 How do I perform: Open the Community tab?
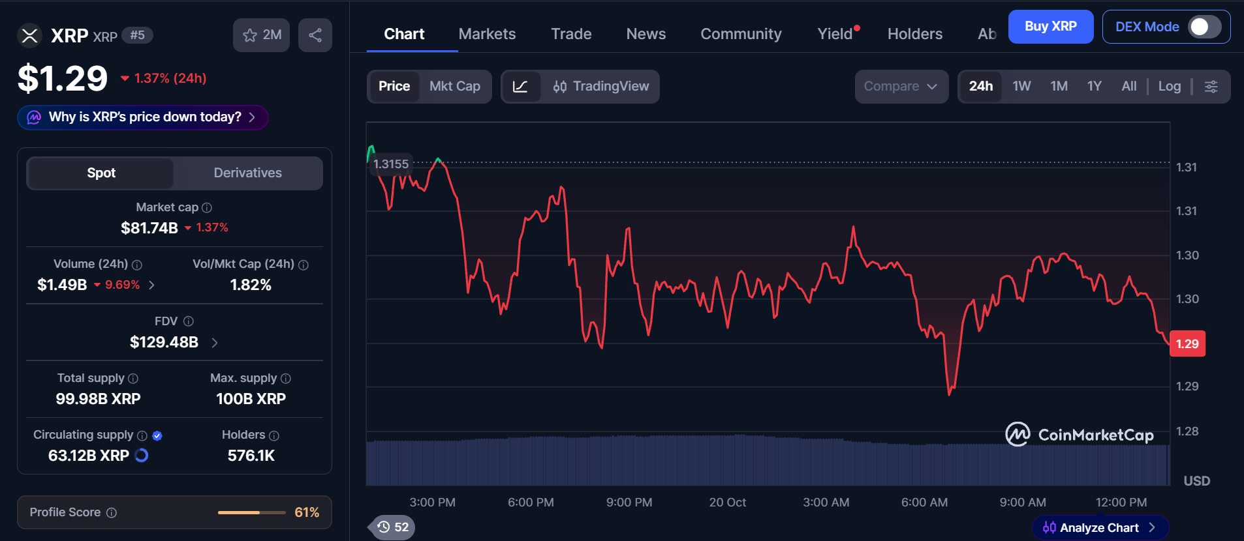pyautogui.click(x=741, y=34)
